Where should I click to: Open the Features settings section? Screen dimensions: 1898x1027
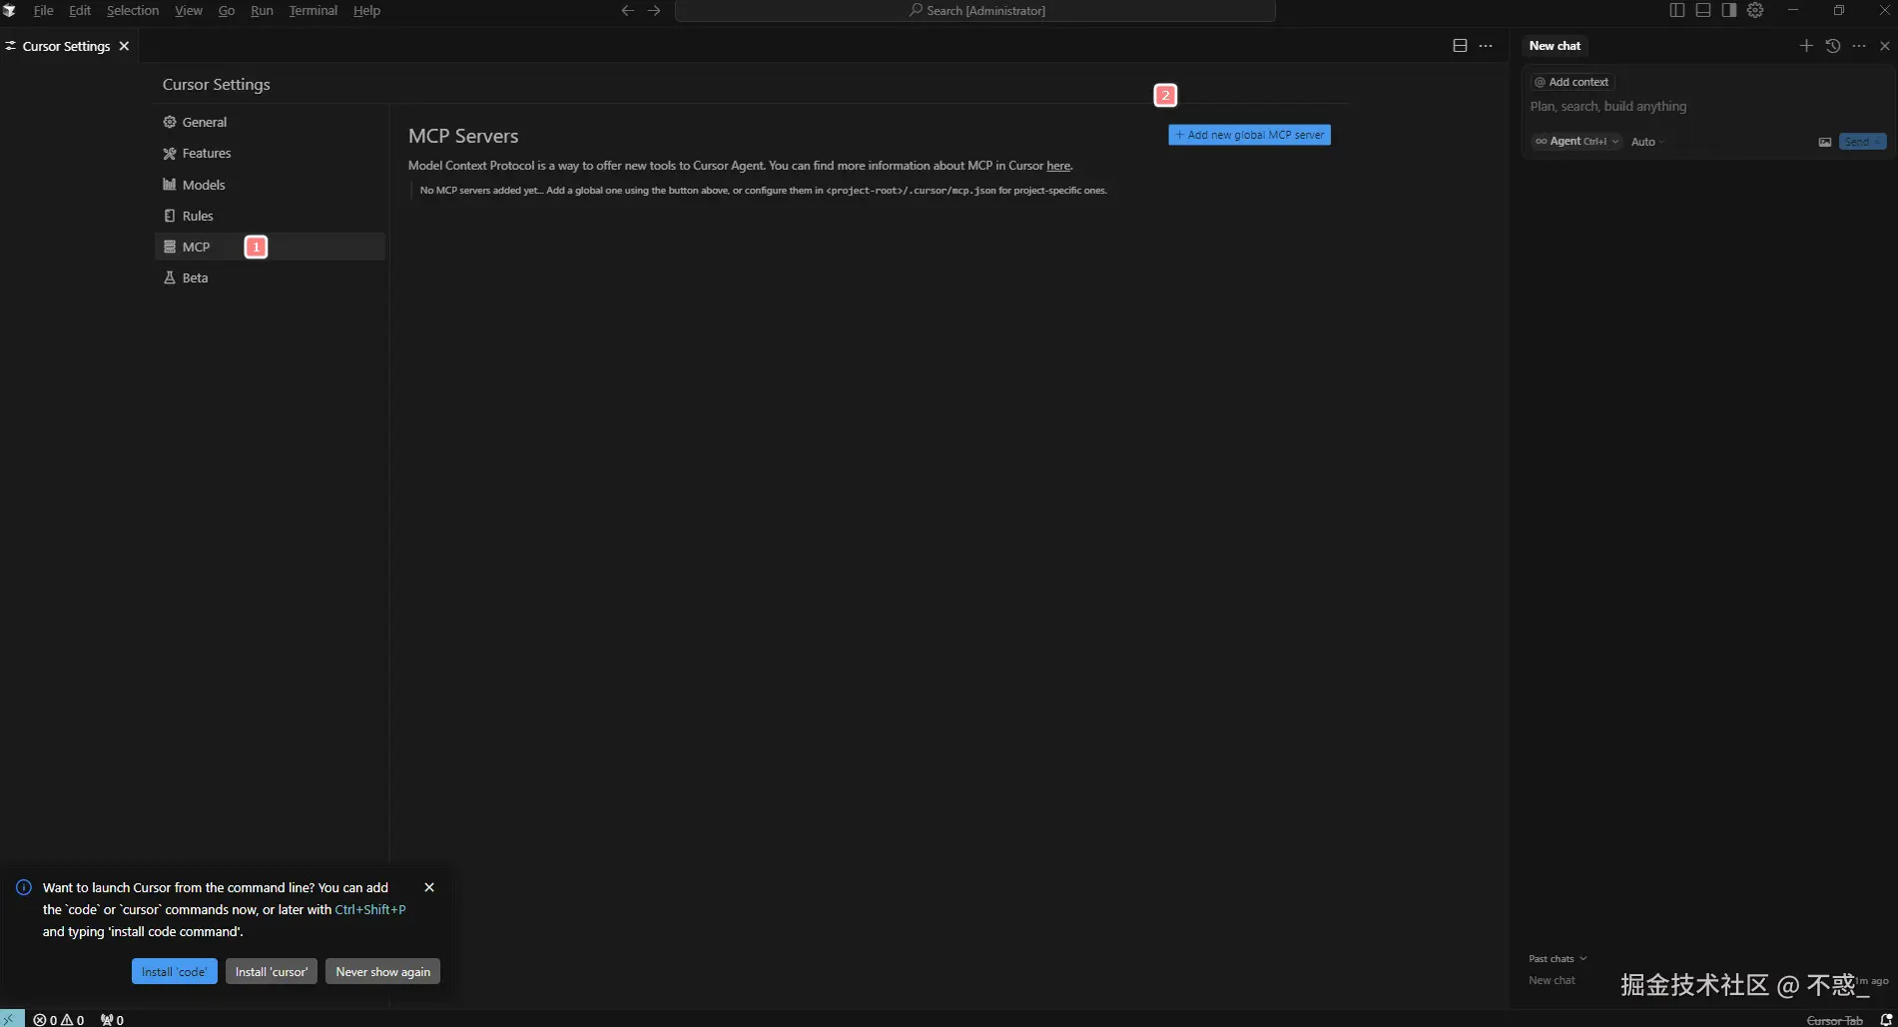270,154
